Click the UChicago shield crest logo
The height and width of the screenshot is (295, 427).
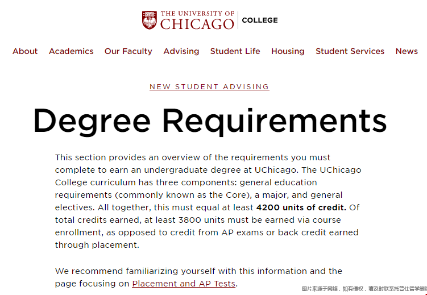[x=149, y=20]
